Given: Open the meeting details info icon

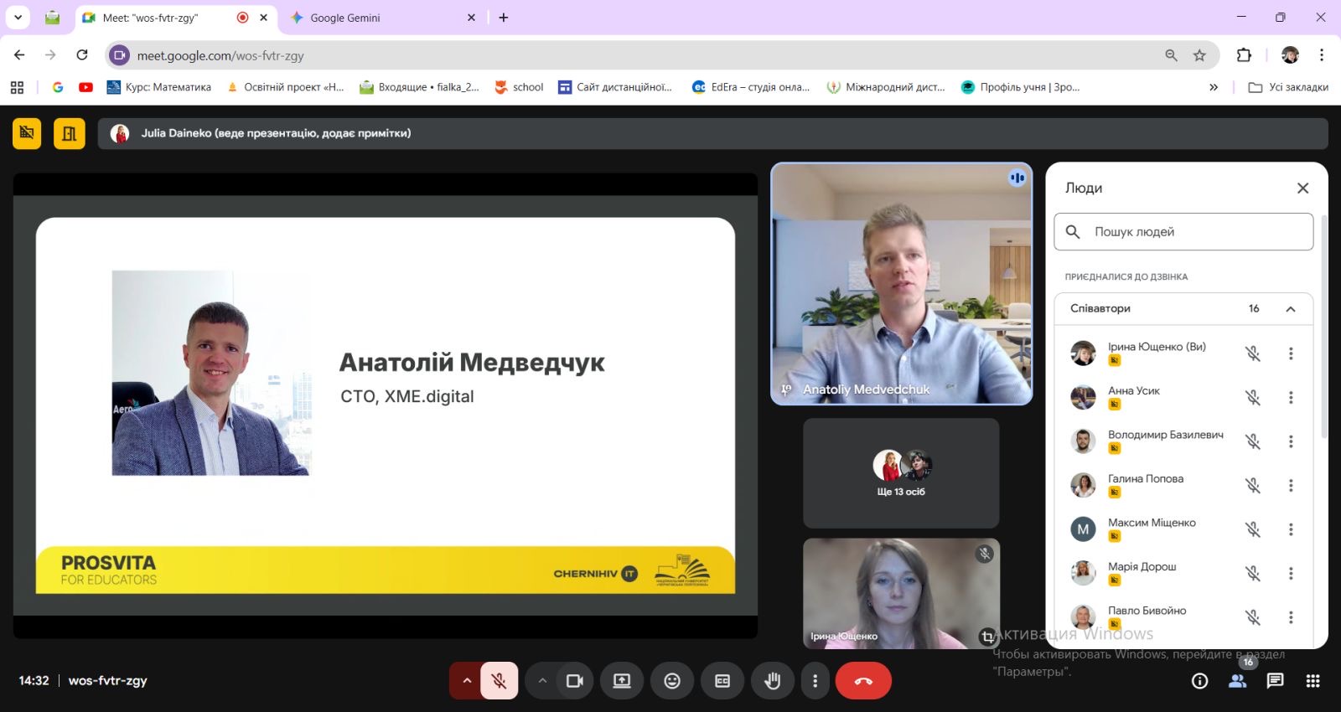Looking at the screenshot, I should [x=1200, y=681].
